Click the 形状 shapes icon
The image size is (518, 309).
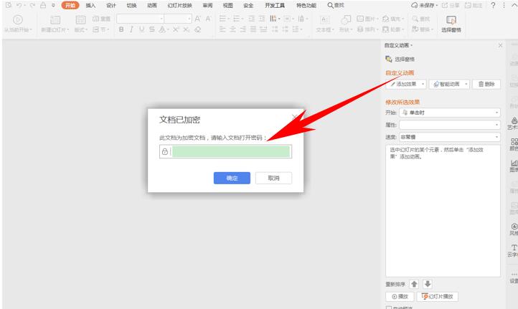[x=346, y=20]
